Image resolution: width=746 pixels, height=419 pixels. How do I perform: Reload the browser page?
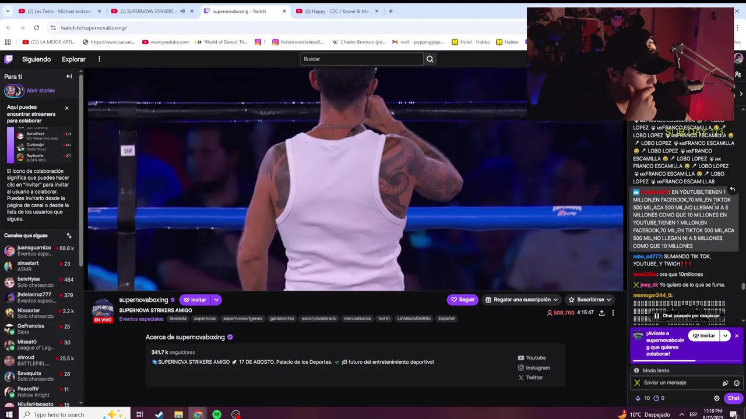pyautogui.click(x=36, y=27)
